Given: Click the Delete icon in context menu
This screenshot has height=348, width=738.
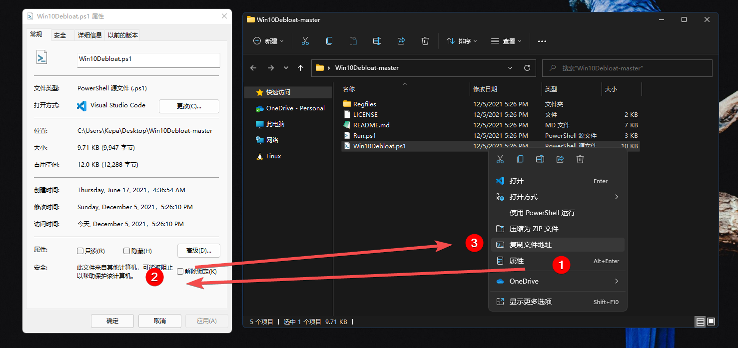Looking at the screenshot, I should [x=580, y=159].
